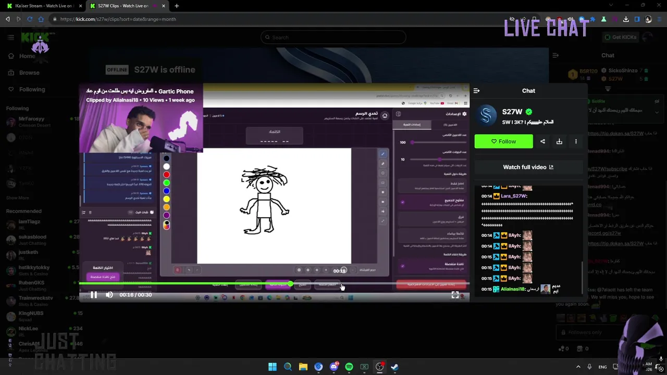Share this clip
Screen dimensions: 667x375
[542, 141]
